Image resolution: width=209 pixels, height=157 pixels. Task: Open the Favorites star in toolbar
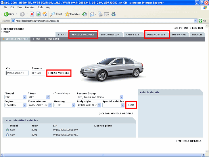click(x=67, y=14)
